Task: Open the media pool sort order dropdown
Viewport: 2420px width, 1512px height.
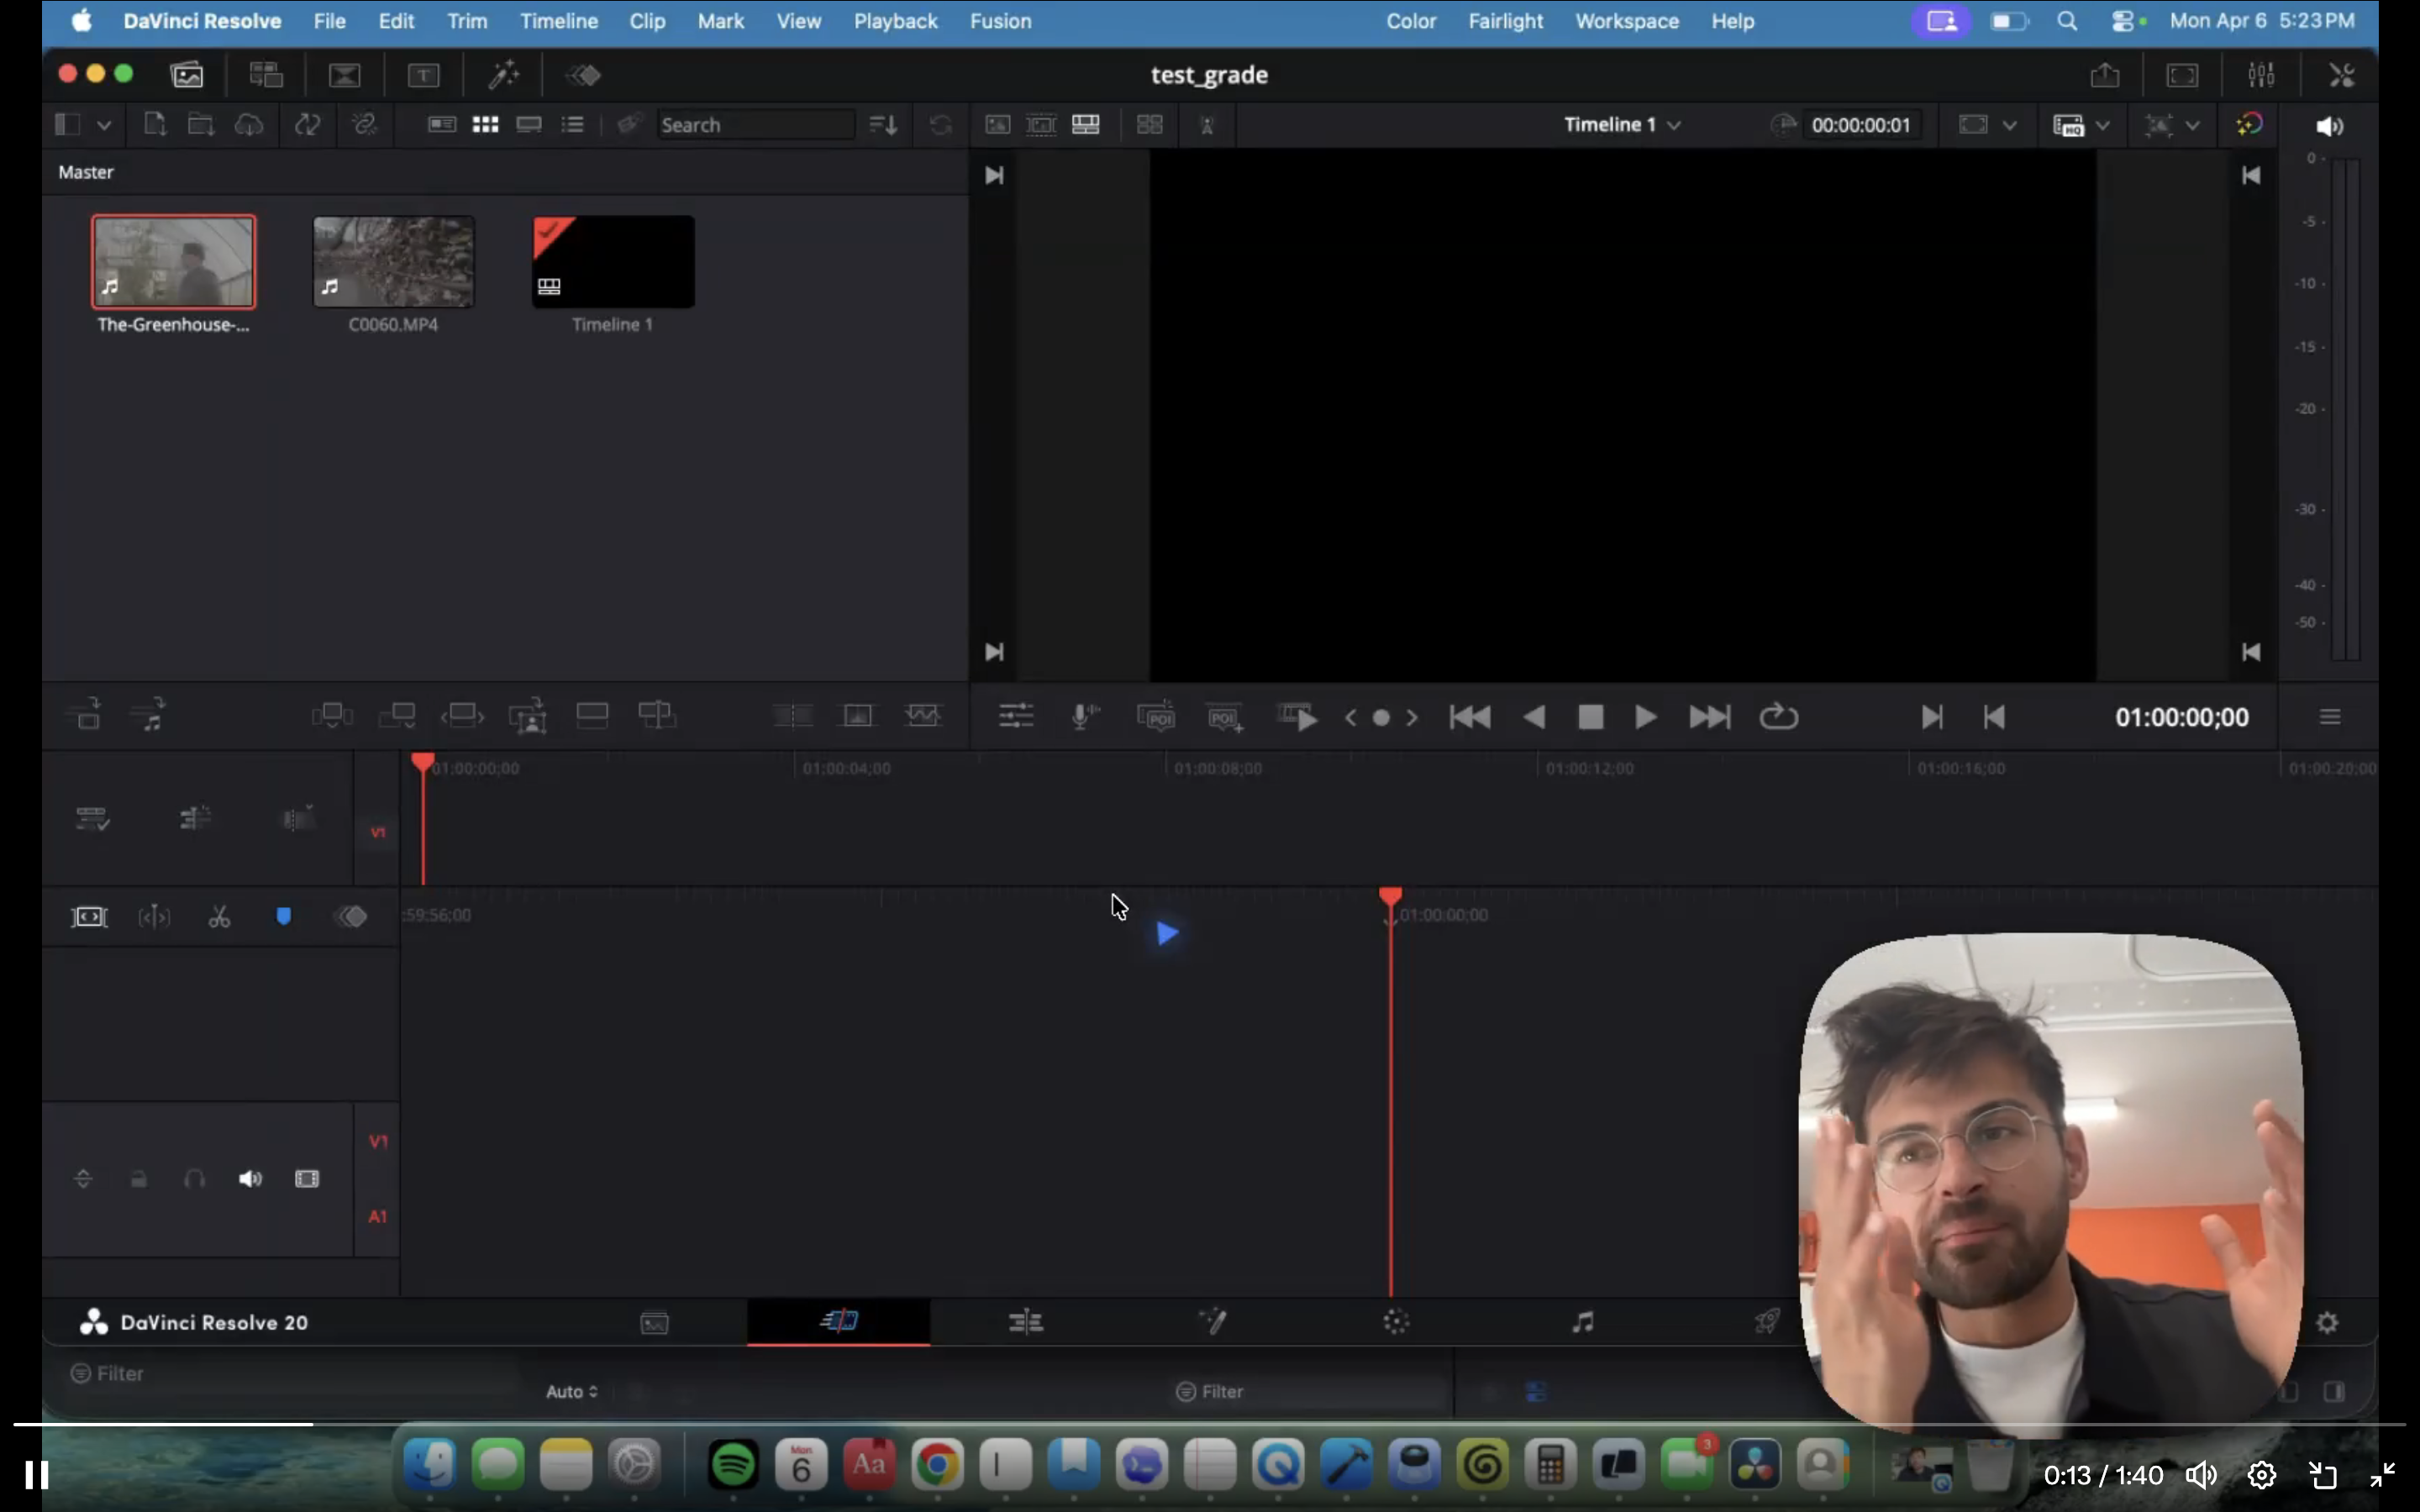Action: (882, 125)
